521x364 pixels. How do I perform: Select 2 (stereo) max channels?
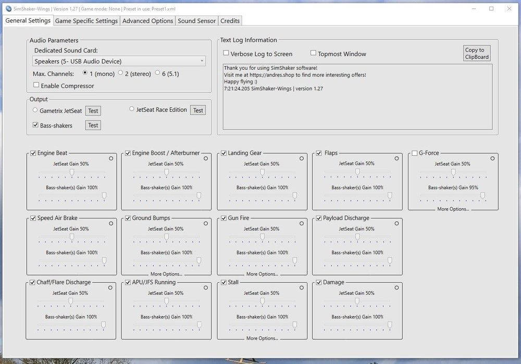click(120, 73)
